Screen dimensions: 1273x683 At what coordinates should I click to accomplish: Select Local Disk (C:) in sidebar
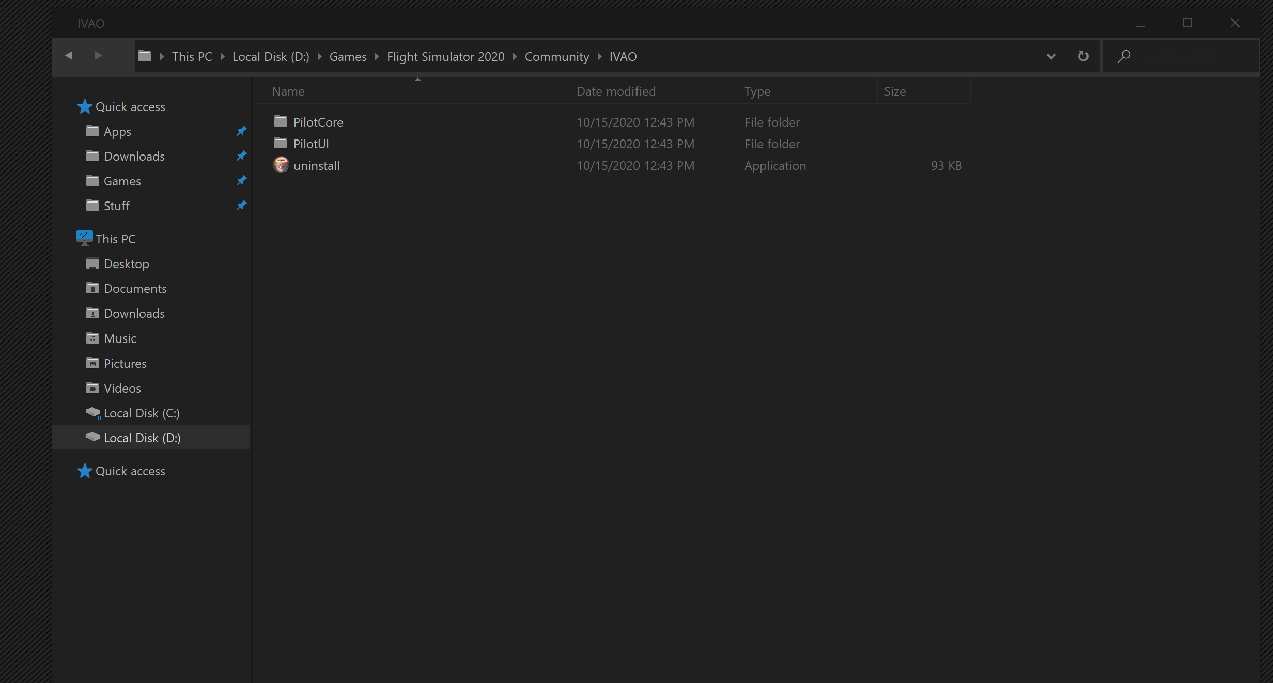pyautogui.click(x=141, y=413)
